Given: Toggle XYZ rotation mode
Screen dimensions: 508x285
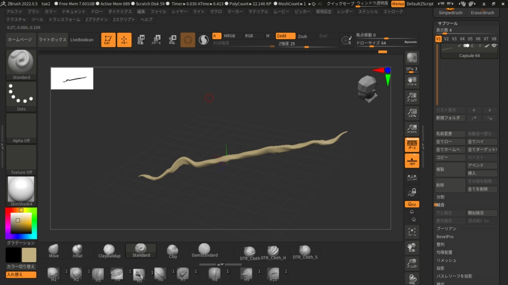Looking at the screenshot, I should [x=412, y=204].
